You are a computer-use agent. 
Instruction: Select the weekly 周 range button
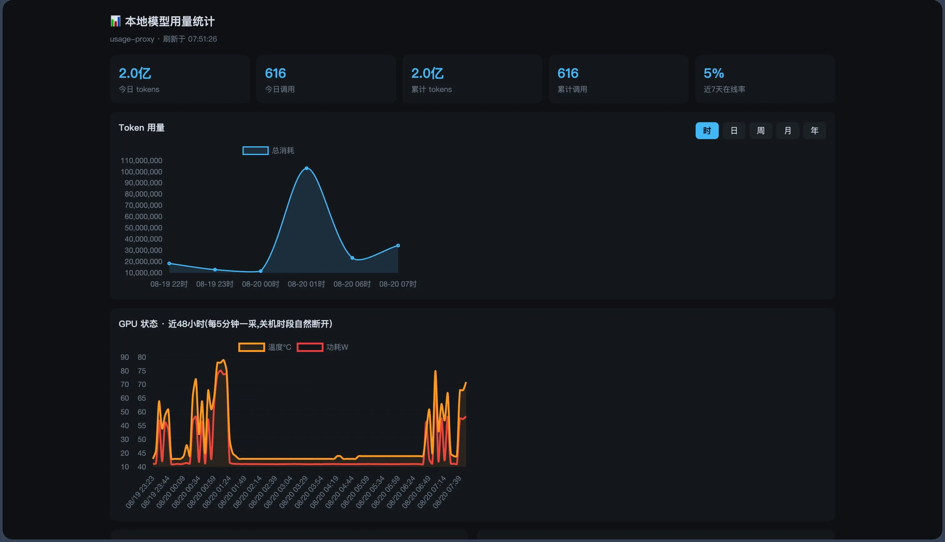760,131
